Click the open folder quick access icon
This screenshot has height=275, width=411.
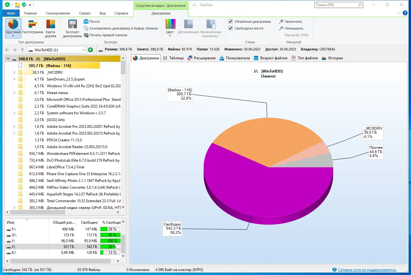[x=17, y=5]
